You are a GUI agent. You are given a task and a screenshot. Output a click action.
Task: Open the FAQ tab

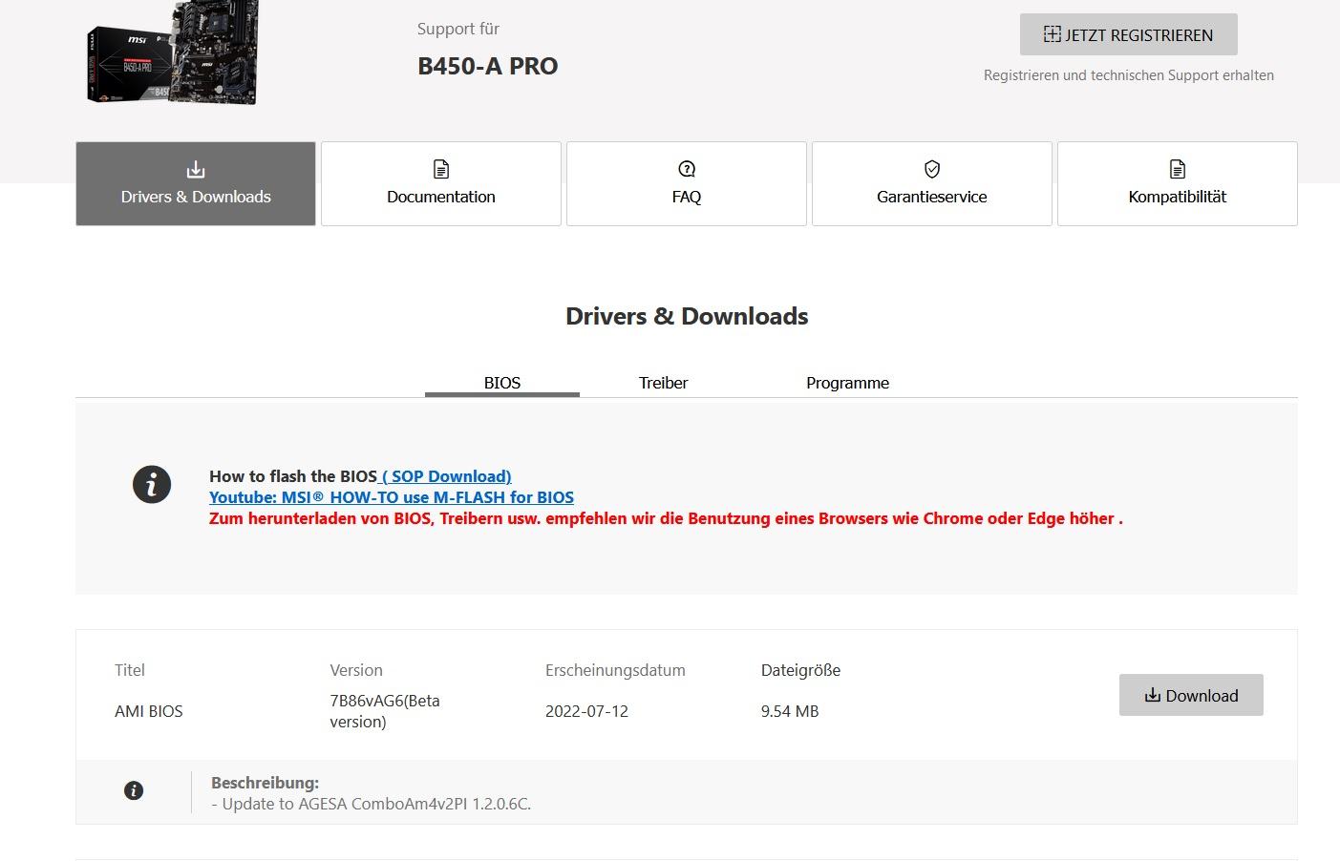click(687, 183)
